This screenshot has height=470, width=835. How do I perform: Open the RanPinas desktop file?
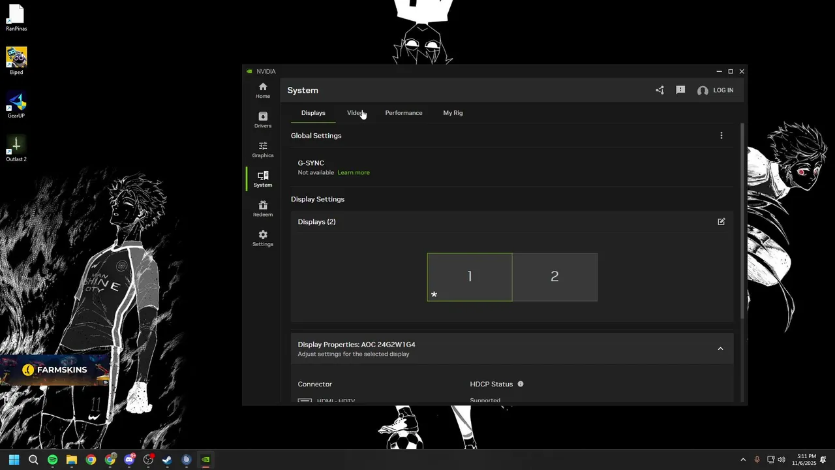point(16,18)
